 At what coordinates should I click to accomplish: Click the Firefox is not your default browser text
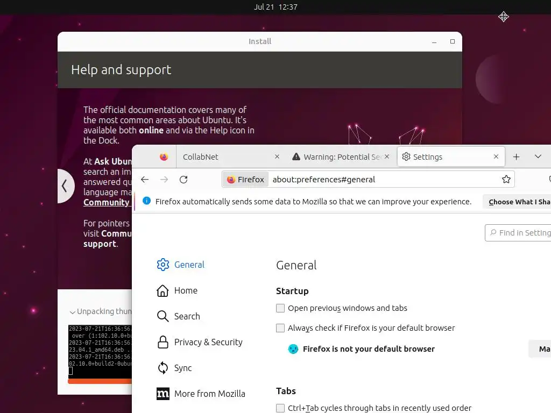pos(369,348)
